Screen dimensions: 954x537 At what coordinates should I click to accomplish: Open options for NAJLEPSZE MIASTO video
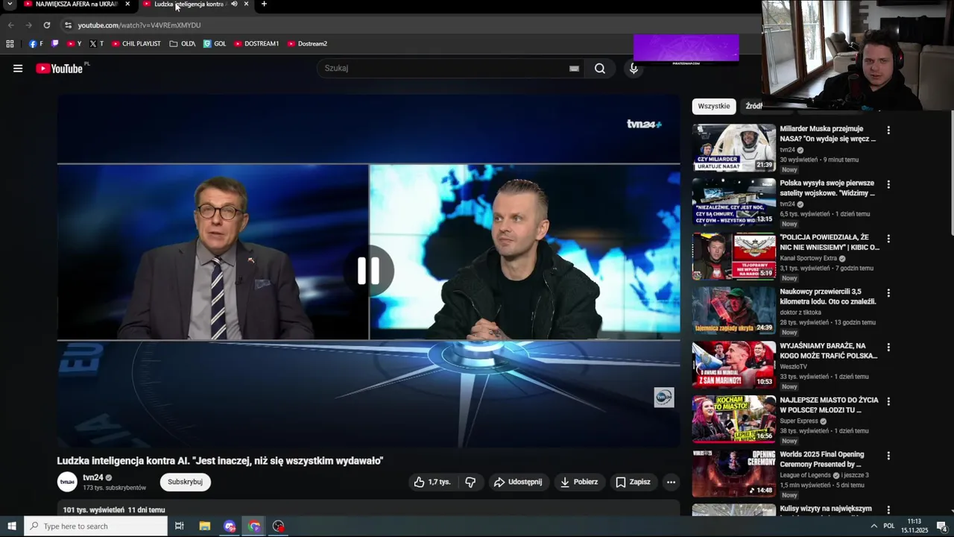(888, 401)
